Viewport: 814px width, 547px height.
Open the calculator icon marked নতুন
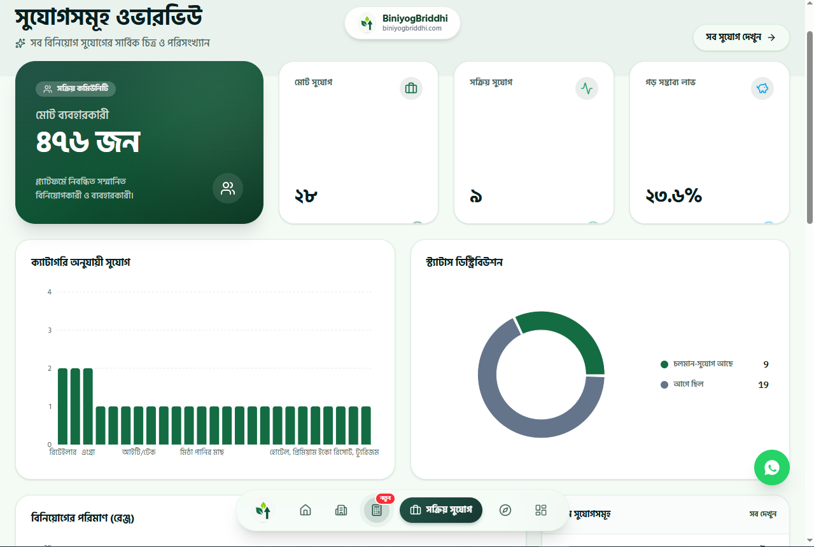[x=377, y=510]
